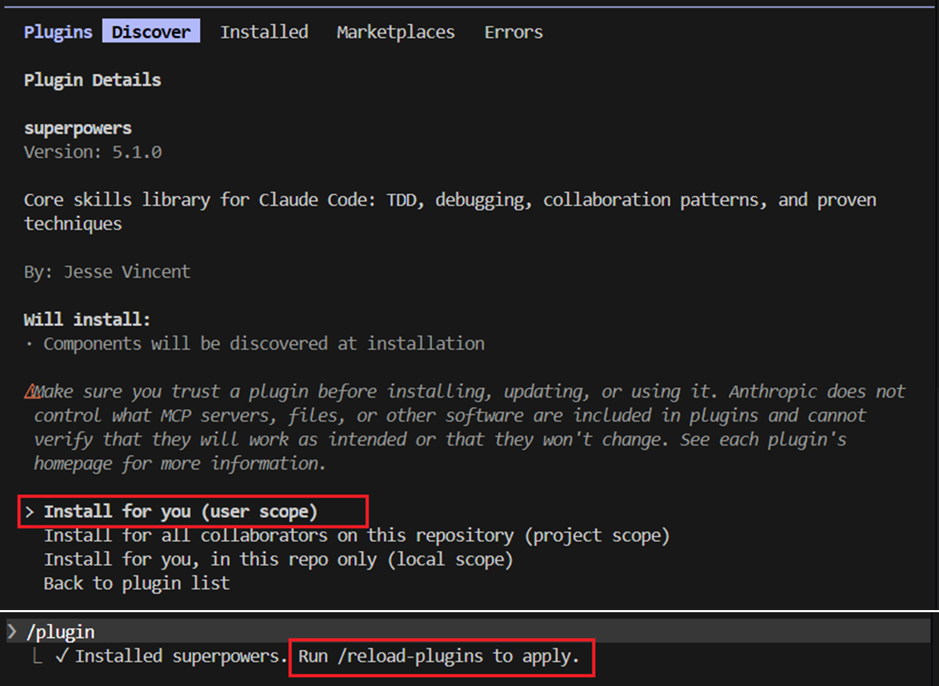Viewport: 939px width, 686px height.
Task: Click the Run /reload-plugins to apply text
Action: [x=439, y=656]
